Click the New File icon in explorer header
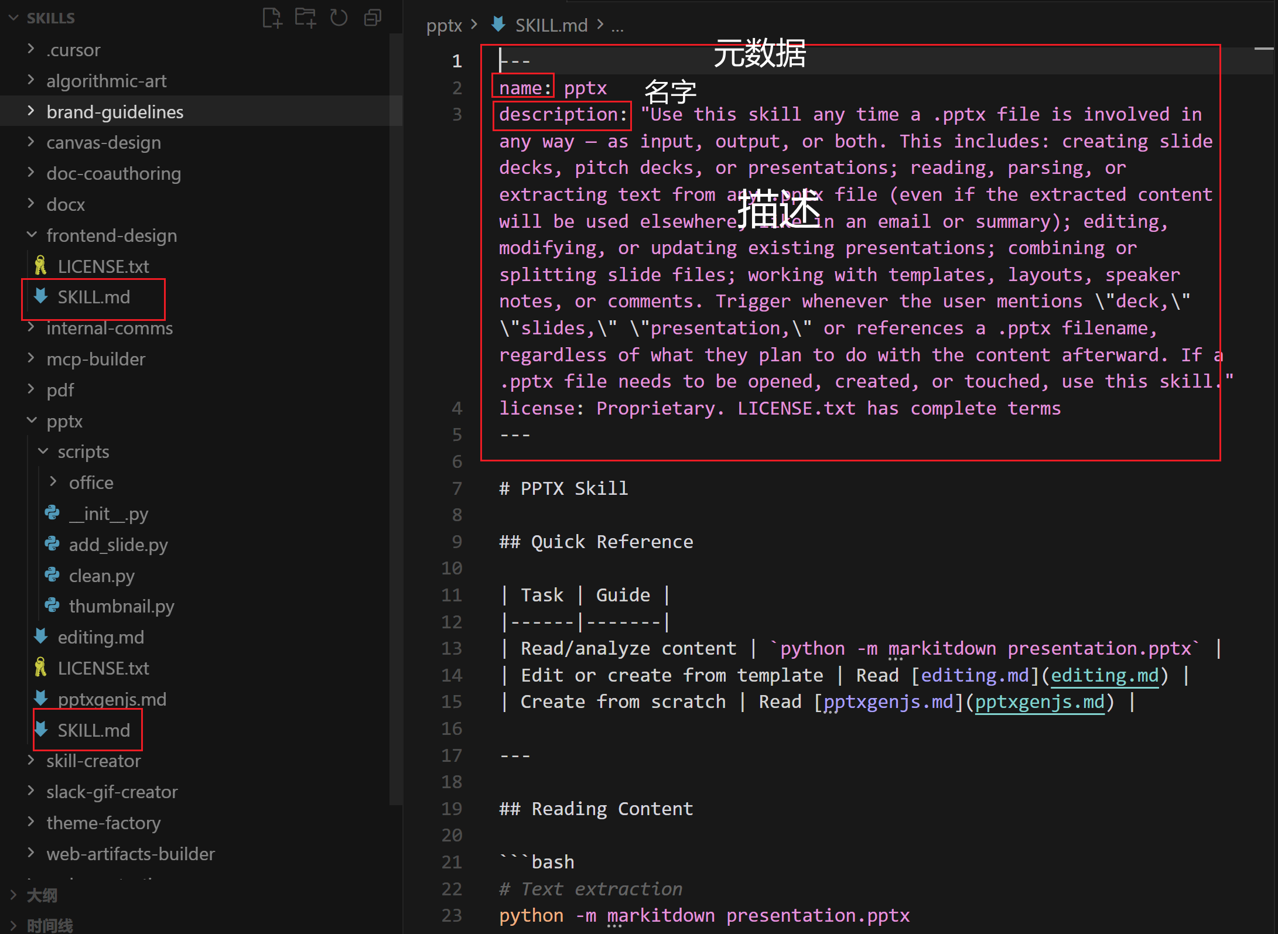The height and width of the screenshot is (934, 1278). (272, 18)
